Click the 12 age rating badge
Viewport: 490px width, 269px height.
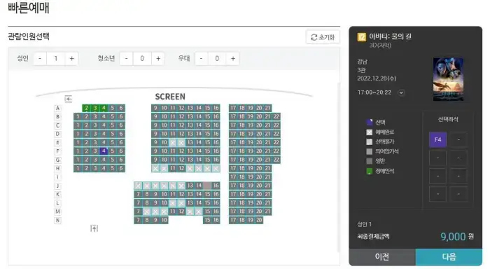(362, 37)
